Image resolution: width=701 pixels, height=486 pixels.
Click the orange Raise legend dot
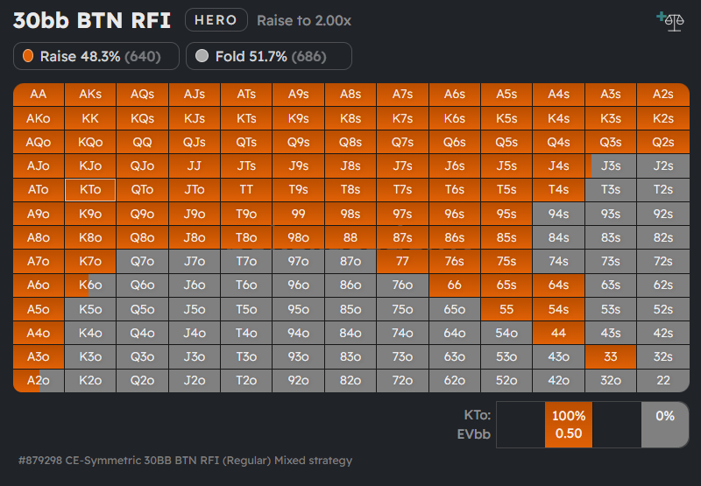[28, 56]
